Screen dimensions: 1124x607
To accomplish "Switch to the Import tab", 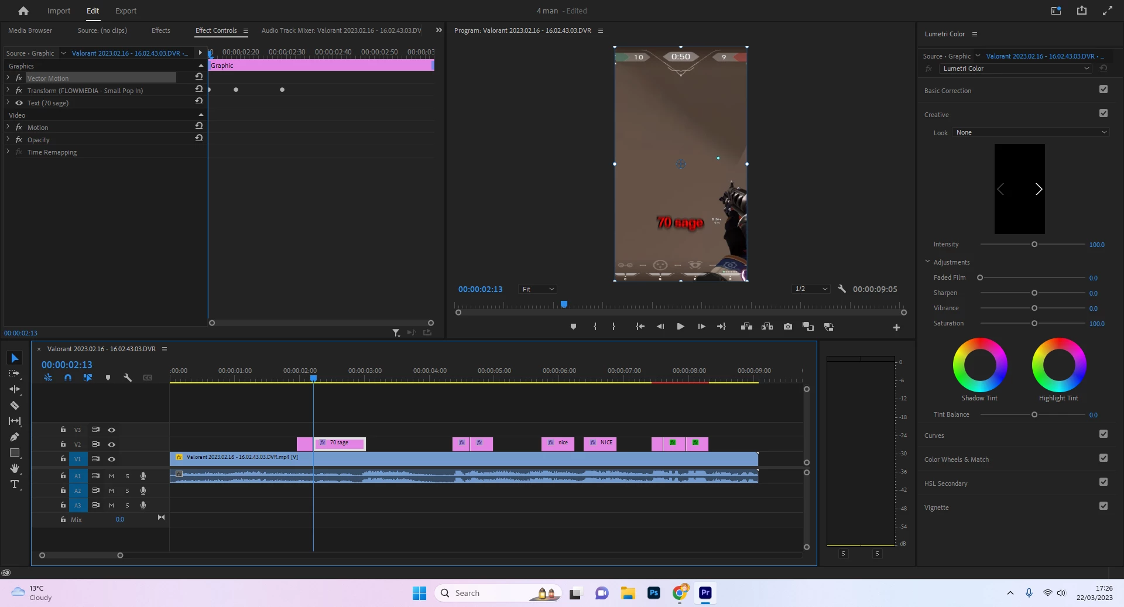I will coord(59,11).
